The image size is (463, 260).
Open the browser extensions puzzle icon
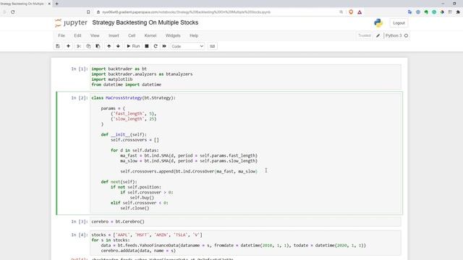tap(458, 12)
